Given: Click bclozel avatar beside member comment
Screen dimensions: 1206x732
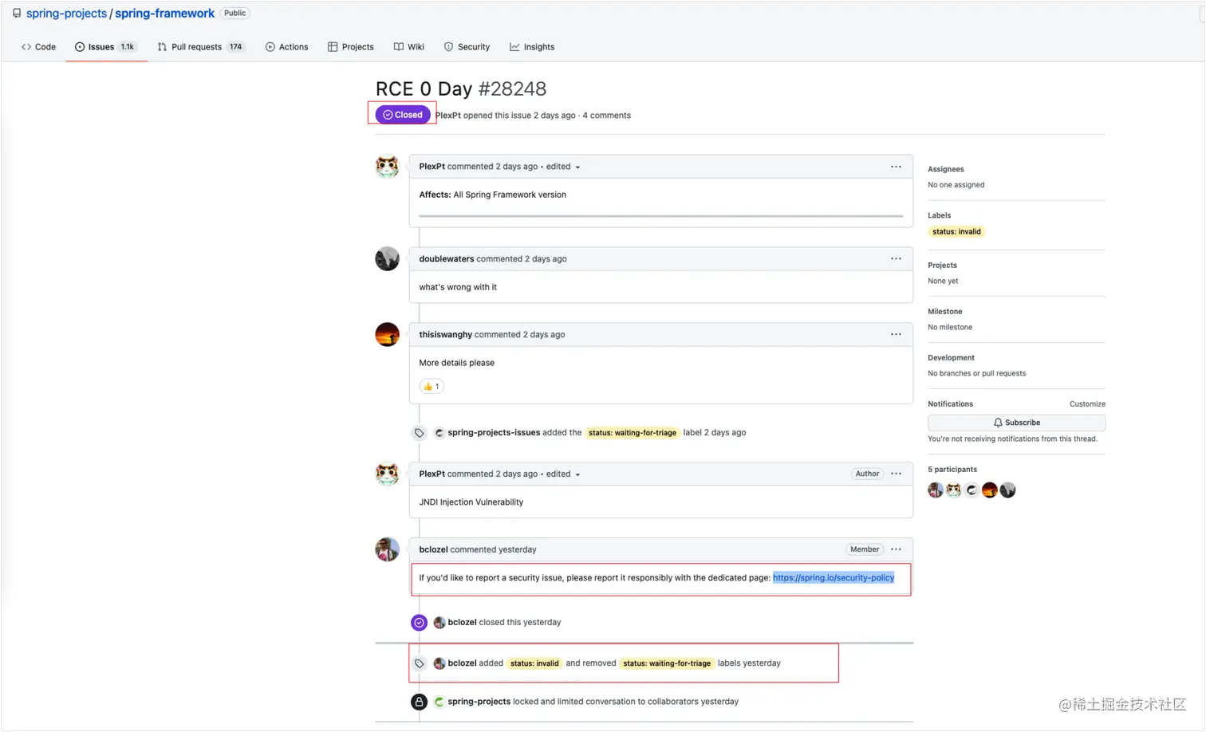Looking at the screenshot, I should point(387,549).
